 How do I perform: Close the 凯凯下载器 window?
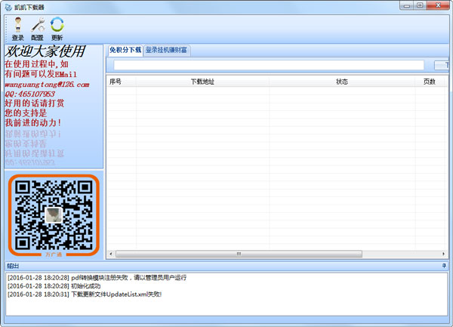point(438,5)
